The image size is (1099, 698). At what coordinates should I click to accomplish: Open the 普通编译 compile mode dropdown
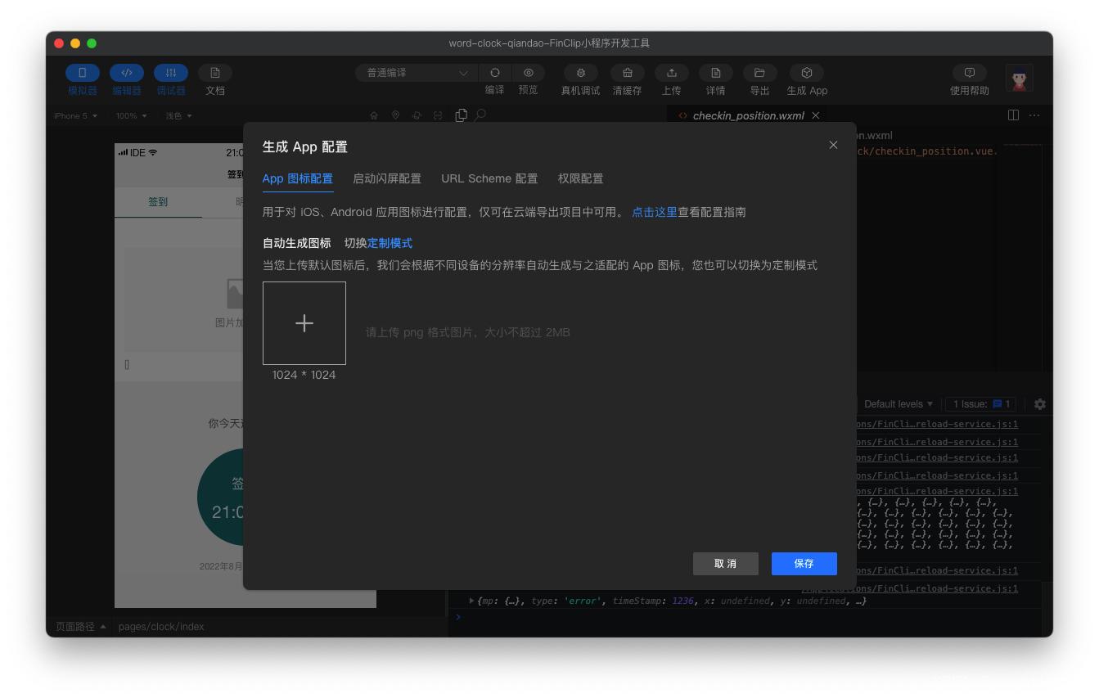click(x=417, y=73)
